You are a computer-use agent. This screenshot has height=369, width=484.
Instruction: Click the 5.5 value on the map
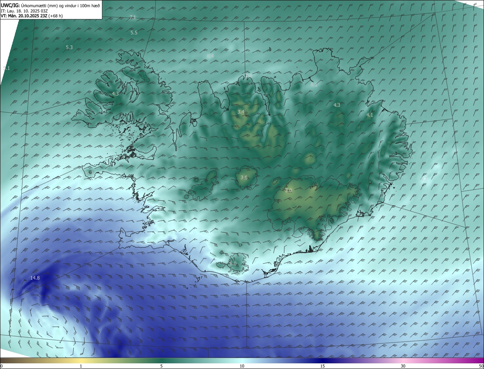[134, 33]
